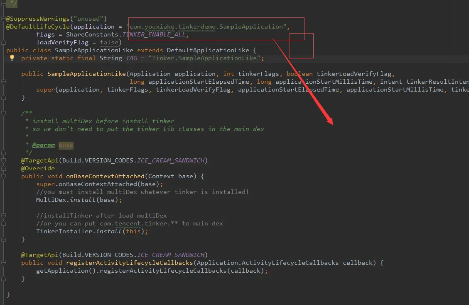Collapse the Javadoc comment at the /** line
This screenshot has width=469, height=305.
[4, 113]
